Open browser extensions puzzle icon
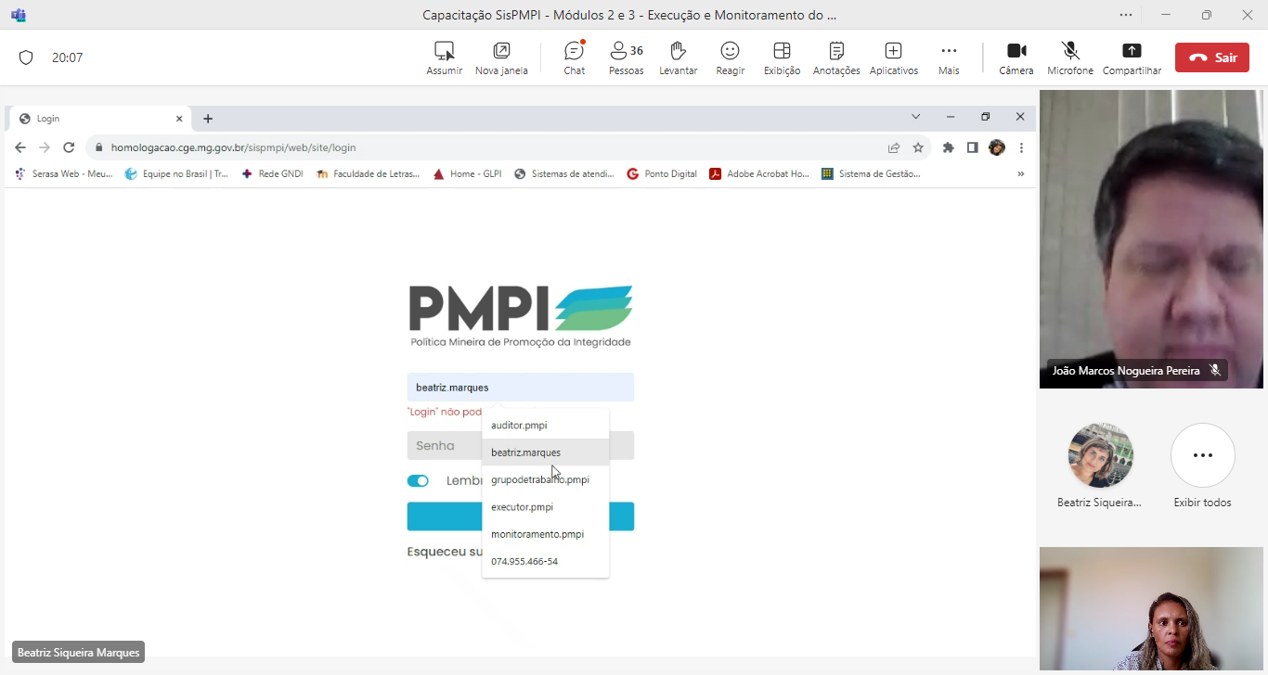This screenshot has height=675, width=1268. [x=948, y=147]
